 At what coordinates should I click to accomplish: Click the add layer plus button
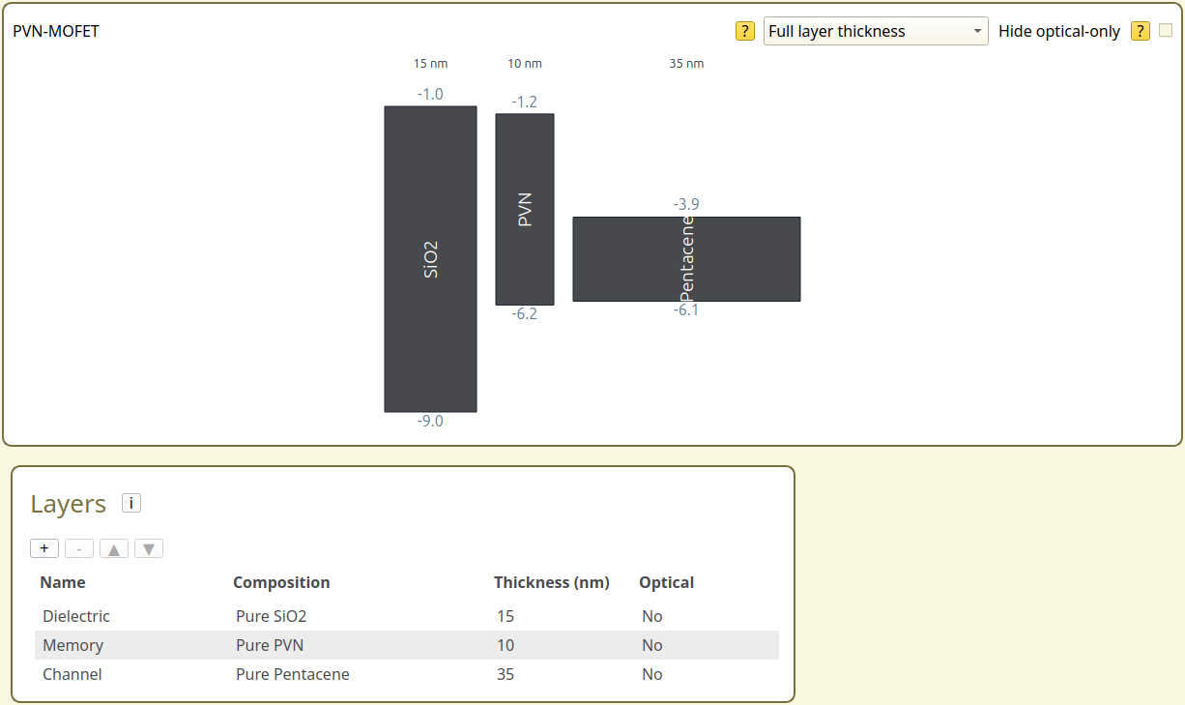coord(44,549)
